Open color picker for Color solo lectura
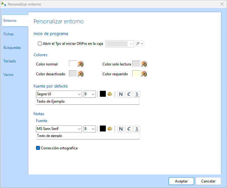This screenshot has height=188, width=227. (144, 64)
